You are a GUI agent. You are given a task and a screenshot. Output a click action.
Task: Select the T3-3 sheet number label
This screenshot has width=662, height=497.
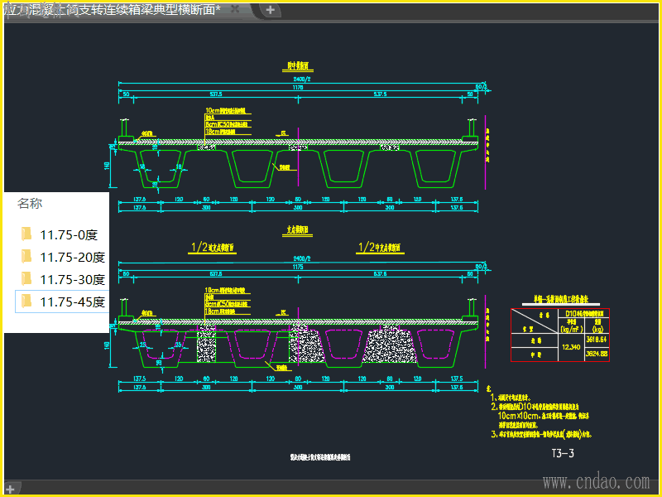(x=562, y=453)
